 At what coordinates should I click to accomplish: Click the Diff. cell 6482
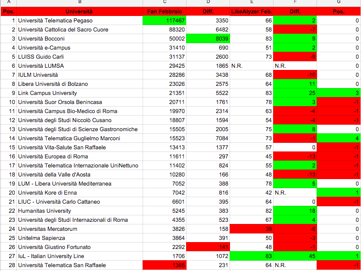click(x=208, y=29)
